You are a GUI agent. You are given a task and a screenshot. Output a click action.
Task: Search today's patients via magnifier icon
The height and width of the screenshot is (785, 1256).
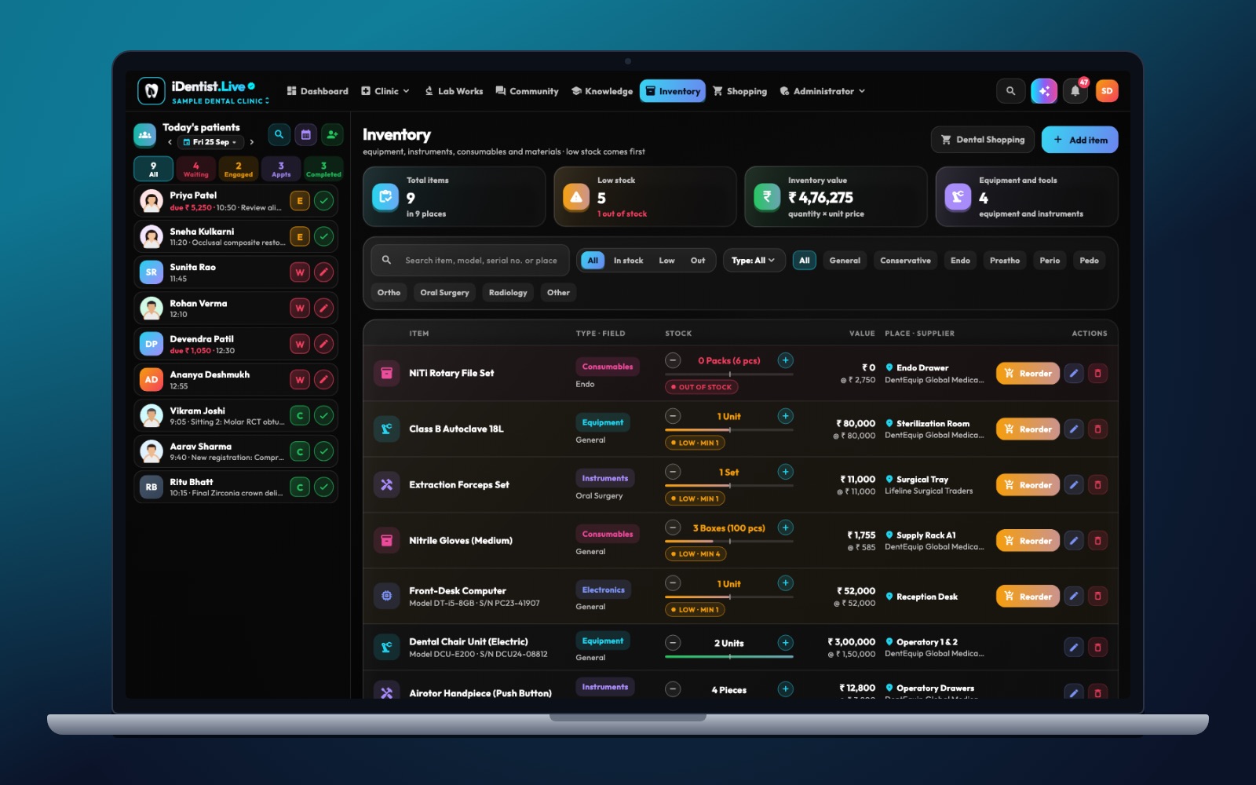pyautogui.click(x=279, y=134)
